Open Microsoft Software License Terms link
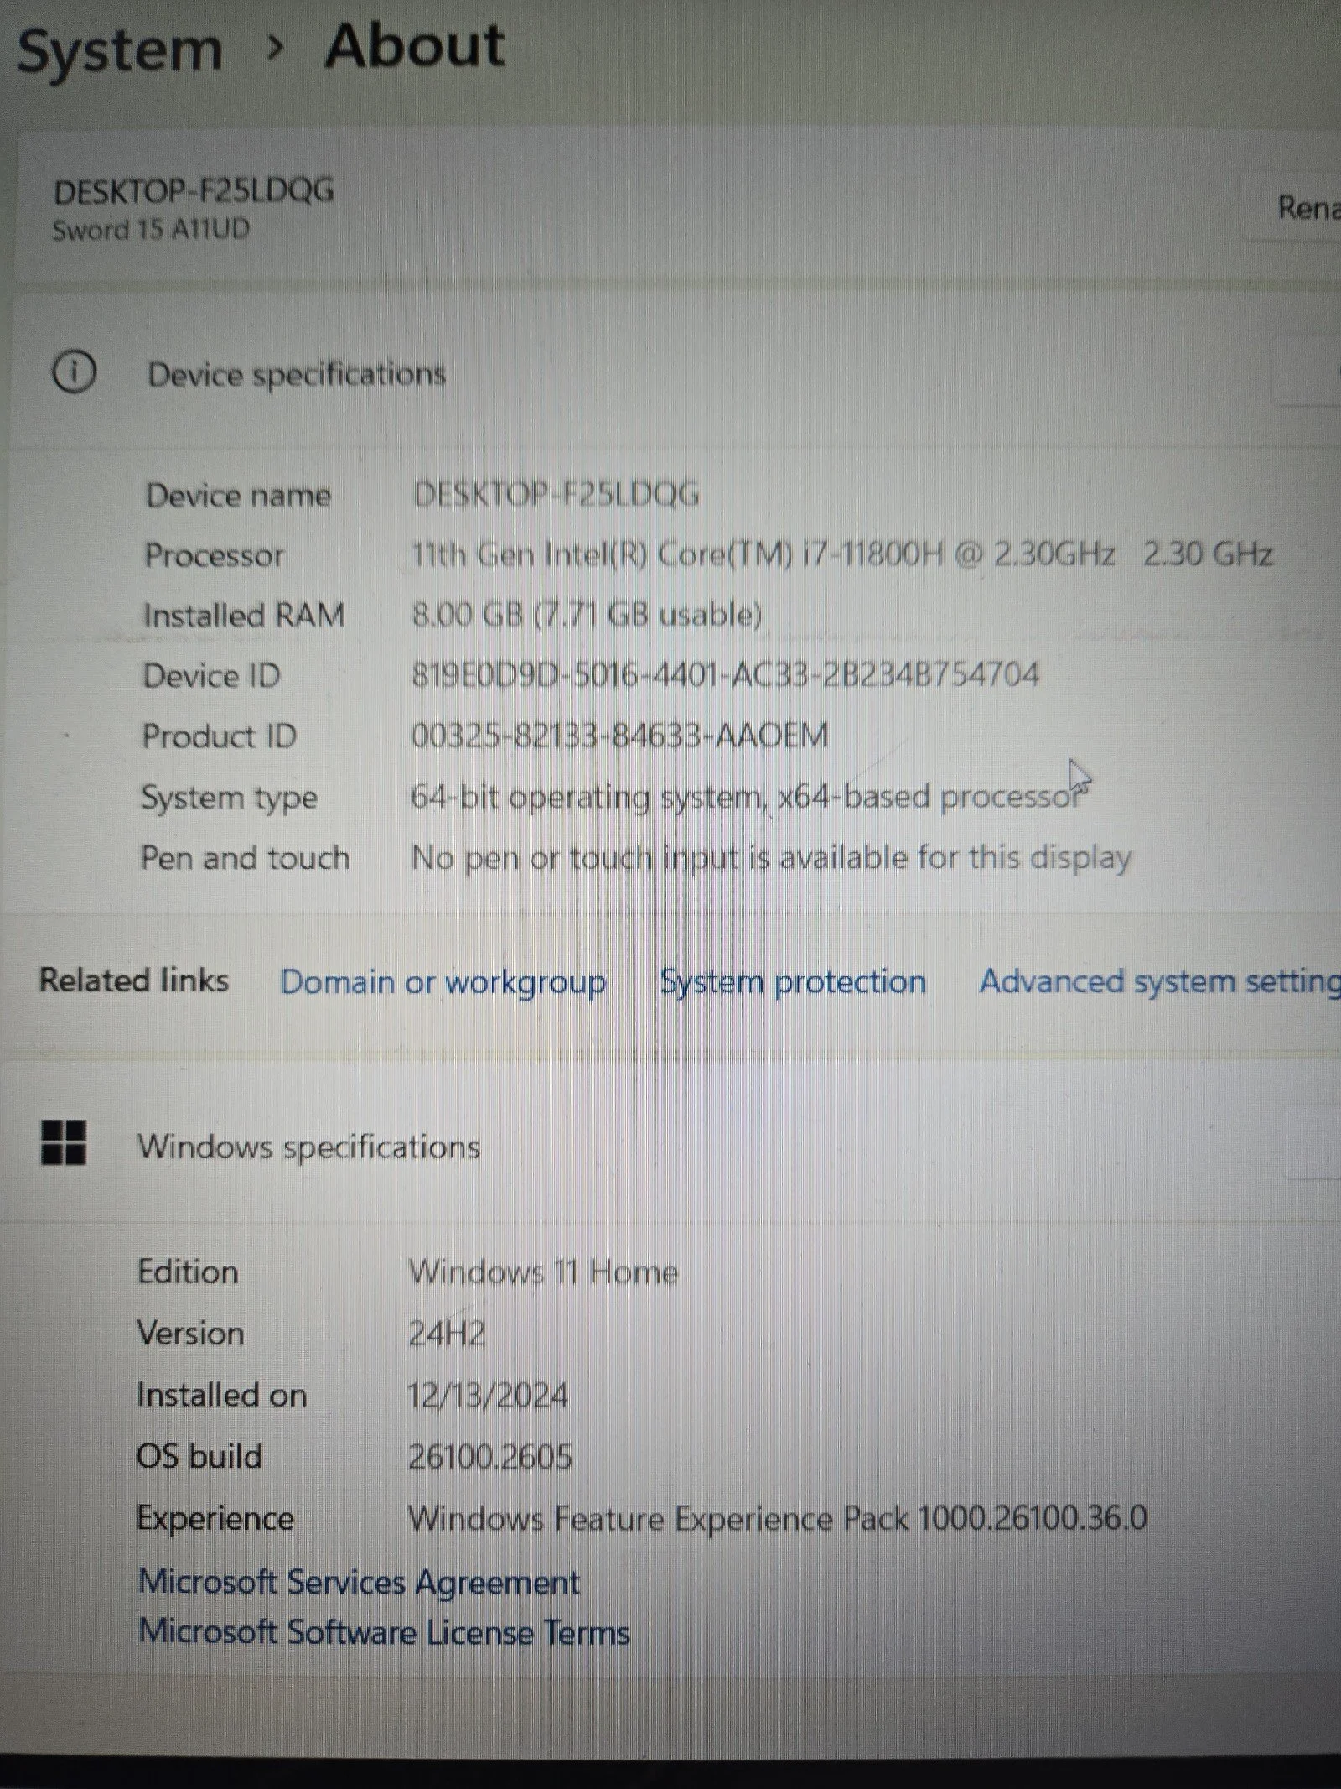Screen dimensions: 1341x1789 coord(384,1632)
